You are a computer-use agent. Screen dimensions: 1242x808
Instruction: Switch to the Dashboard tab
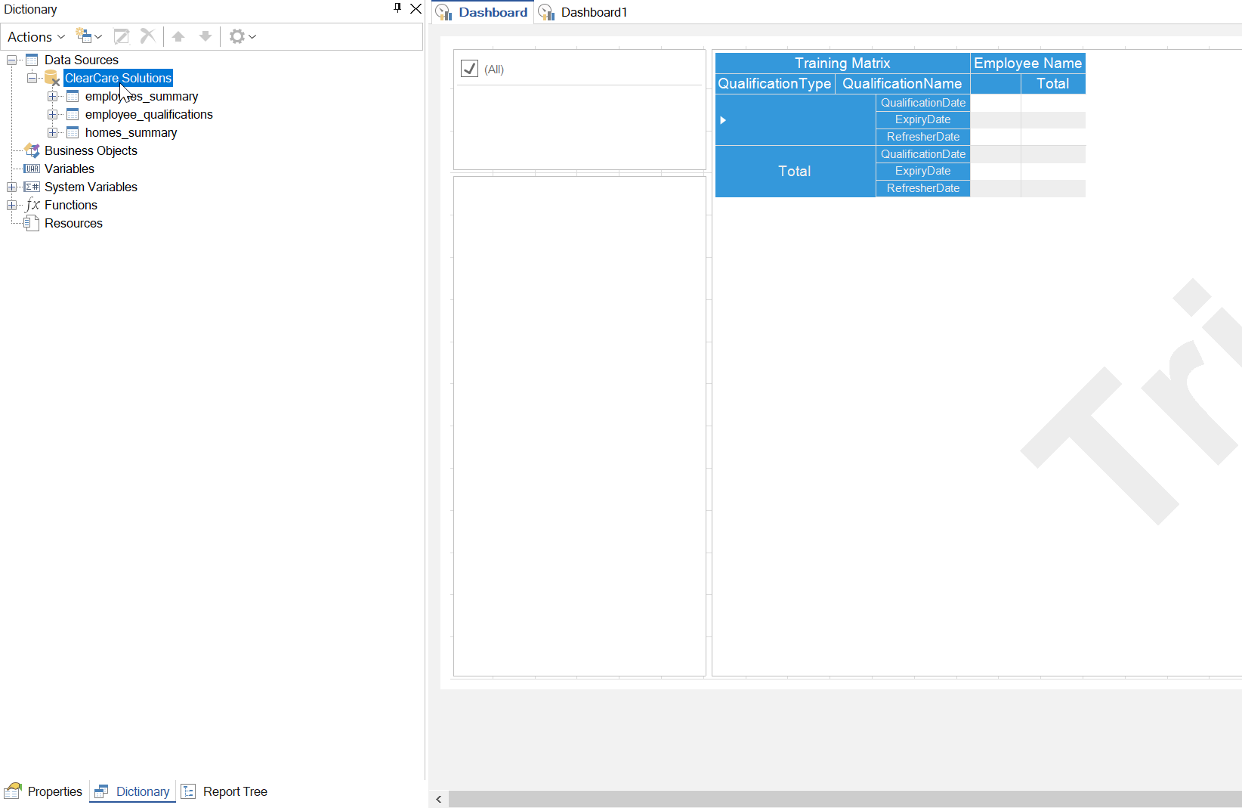(x=482, y=12)
